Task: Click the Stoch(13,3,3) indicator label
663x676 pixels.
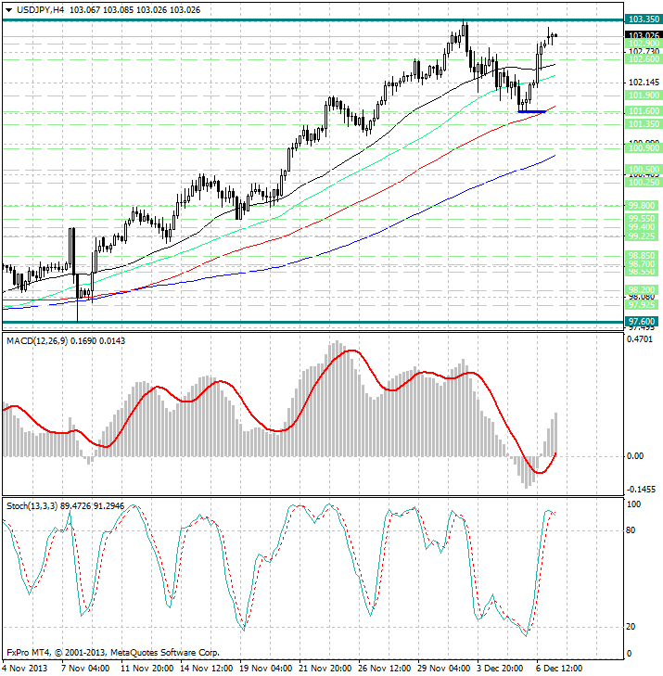Action: pos(32,506)
